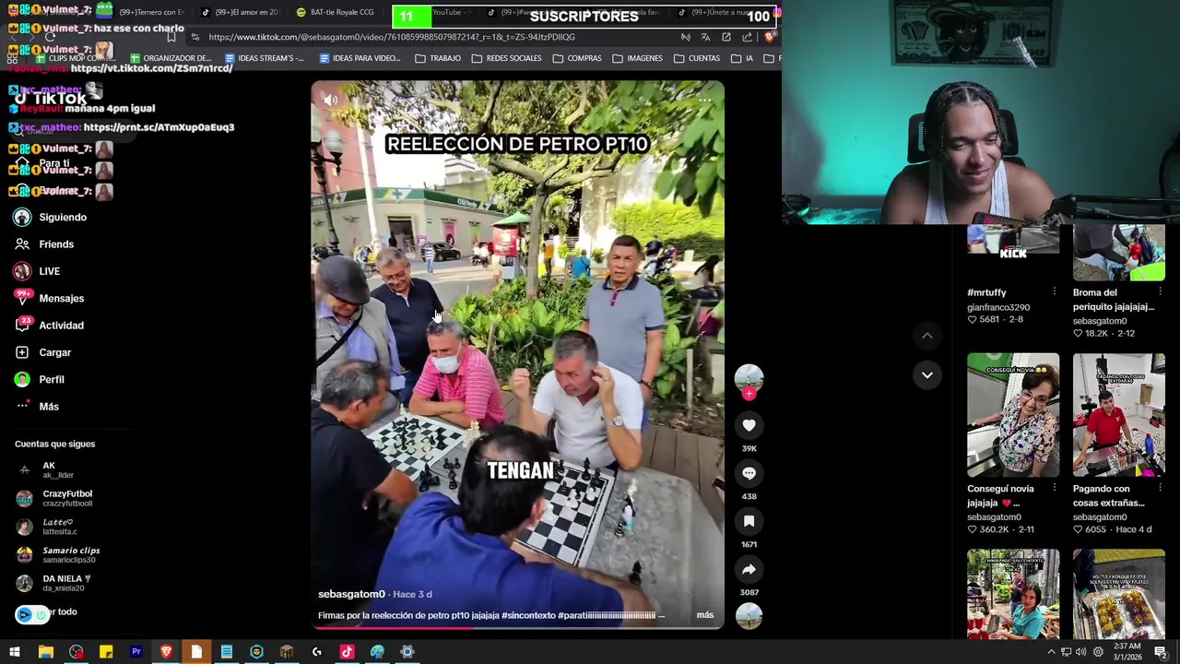Open Brave browser from the taskbar
Image resolution: width=1180 pixels, height=664 pixels.
[x=166, y=652]
